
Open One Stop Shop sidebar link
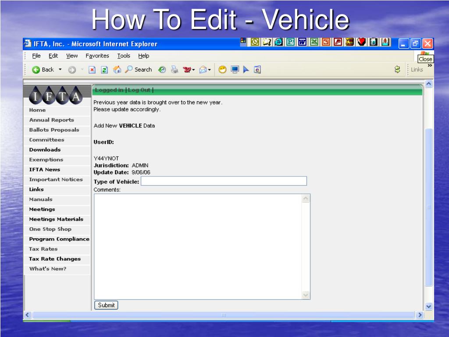click(50, 229)
